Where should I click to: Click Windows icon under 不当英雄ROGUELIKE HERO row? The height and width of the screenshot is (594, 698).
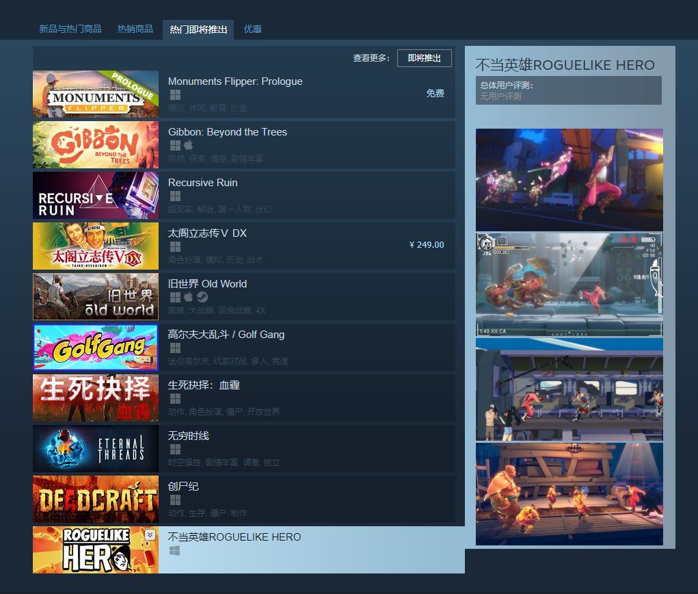[175, 551]
